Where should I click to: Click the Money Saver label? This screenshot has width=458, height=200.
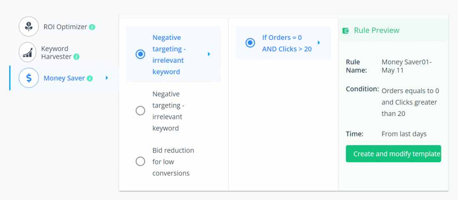click(64, 78)
